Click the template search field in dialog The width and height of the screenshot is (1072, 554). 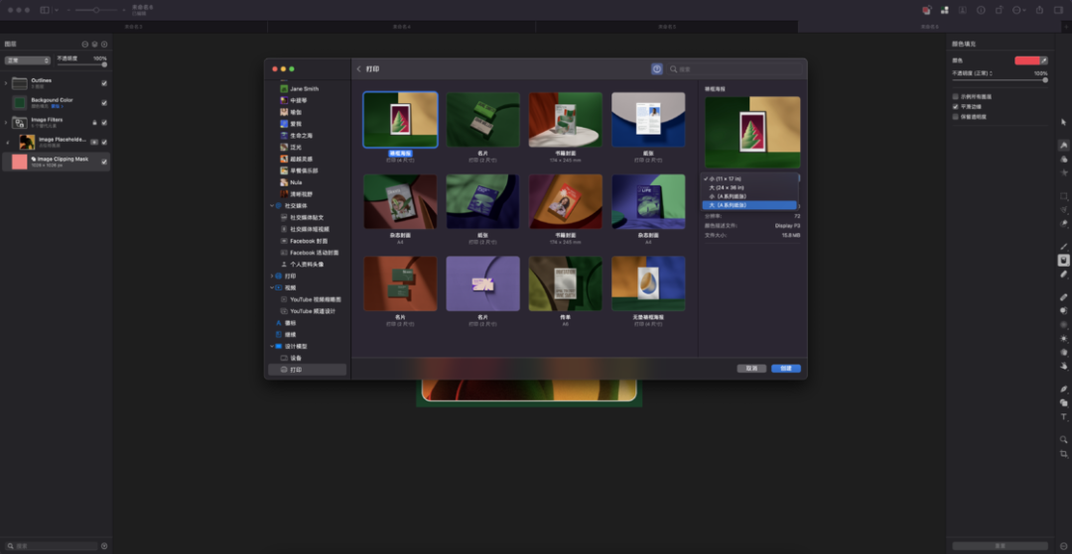[735, 69]
